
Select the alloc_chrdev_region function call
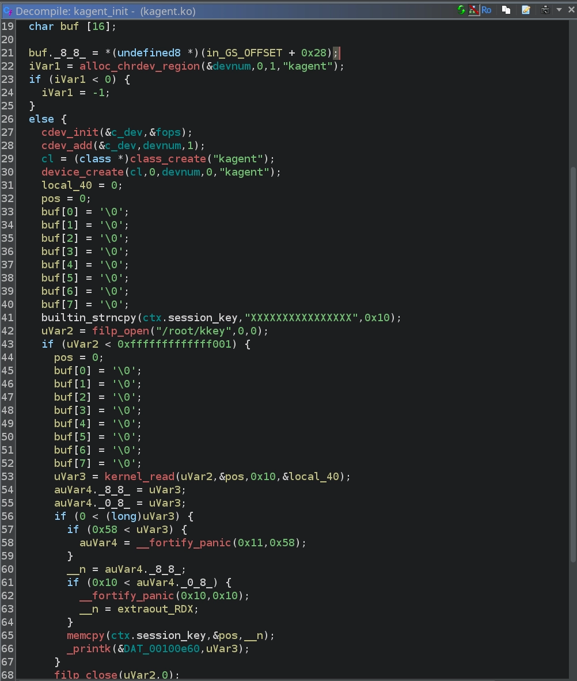[x=139, y=66]
